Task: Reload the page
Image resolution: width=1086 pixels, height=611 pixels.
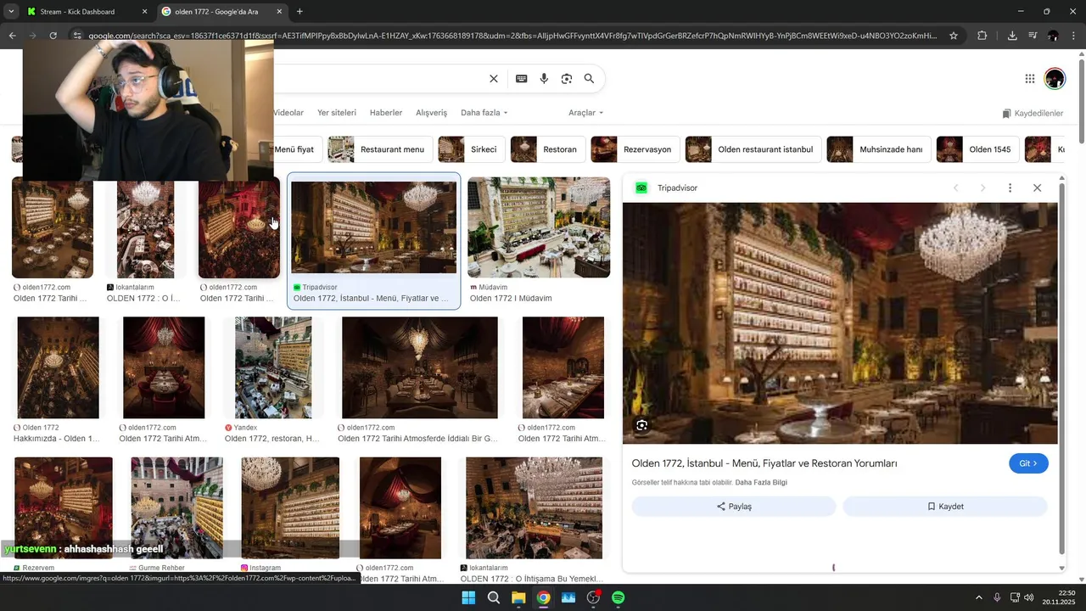Action: pyautogui.click(x=53, y=36)
